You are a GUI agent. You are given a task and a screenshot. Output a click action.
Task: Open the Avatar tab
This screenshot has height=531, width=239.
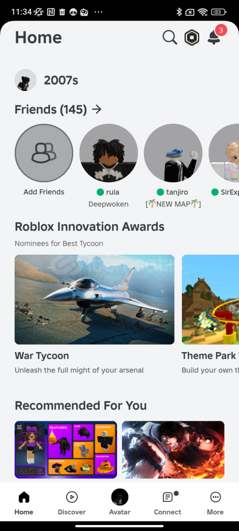click(x=119, y=503)
